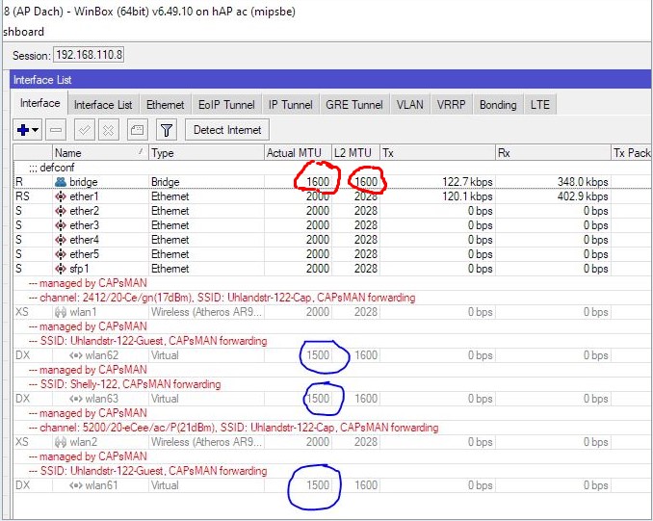This screenshot has height=521, width=653.
Task: Click the disable cross toolbar button
Action: [x=108, y=130]
